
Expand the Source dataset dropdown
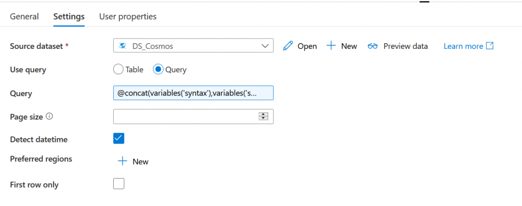265,46
